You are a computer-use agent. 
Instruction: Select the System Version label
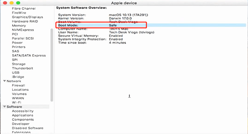pyautogui.click(x=72, y=15)
